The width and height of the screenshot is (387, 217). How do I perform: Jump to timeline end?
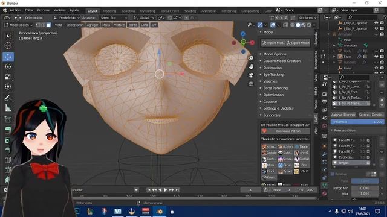pos(177,190)
